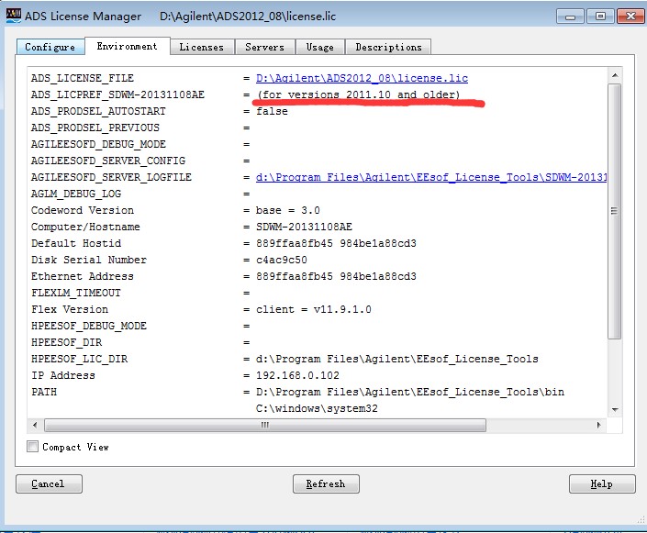The image size is (647, 533).
Task: Switch to the Usage tab
Action: [319, 47]
